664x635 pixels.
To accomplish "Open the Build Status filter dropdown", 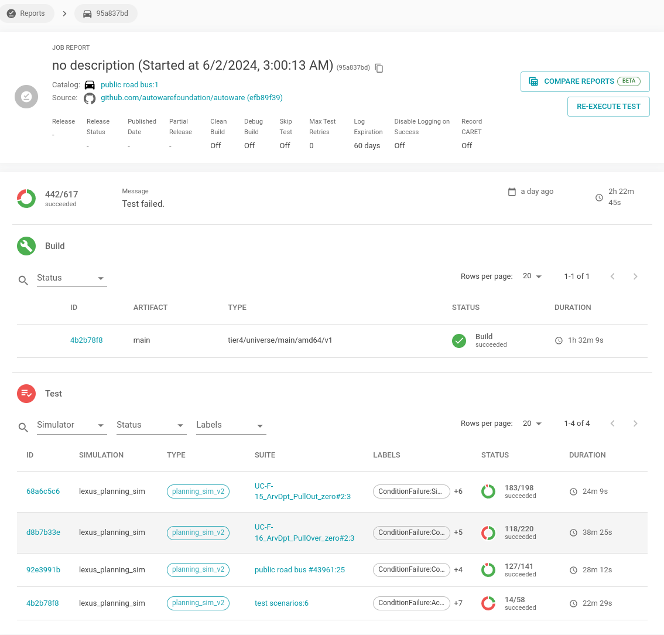I will click(71, 278).
